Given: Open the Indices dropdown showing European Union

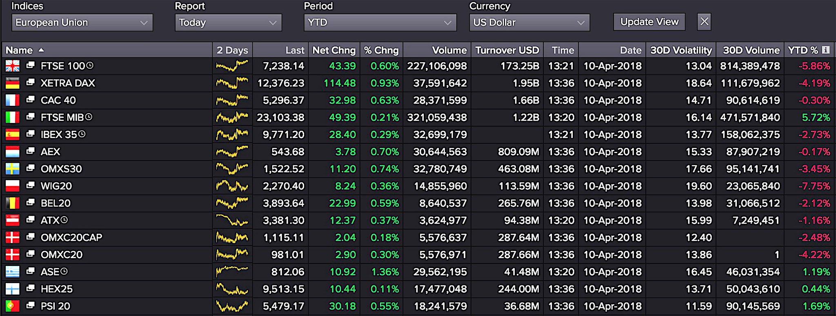Looking at the screenshot, I should tap(82, 22).
